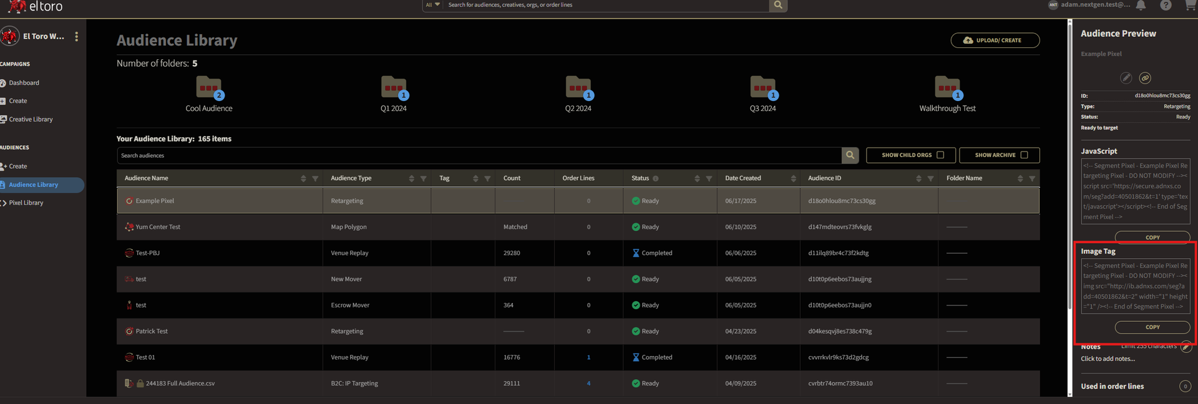Toggle the Show Archive checkbox
Image resolution: width=1198 pixels, height=404 pixels.
(1024, 155)
